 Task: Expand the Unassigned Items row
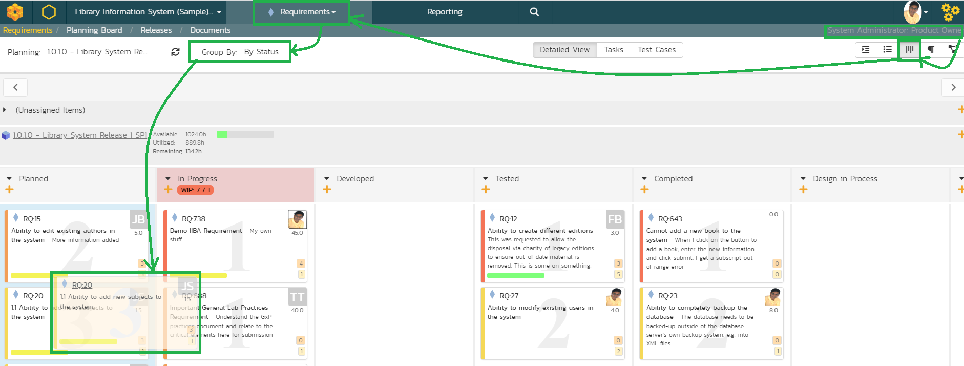(5, 110)
